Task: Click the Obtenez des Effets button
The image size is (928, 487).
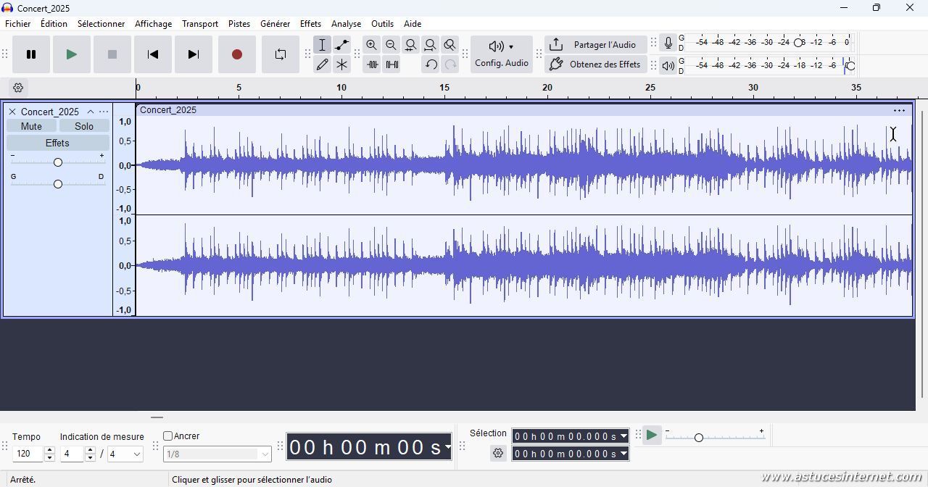Action: tap(595, 64)
